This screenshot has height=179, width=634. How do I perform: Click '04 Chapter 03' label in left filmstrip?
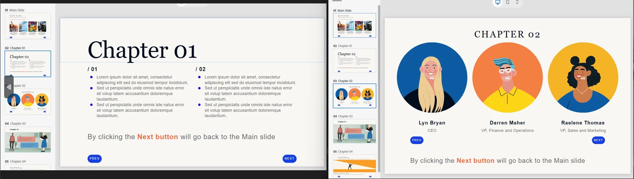point(15,124)
